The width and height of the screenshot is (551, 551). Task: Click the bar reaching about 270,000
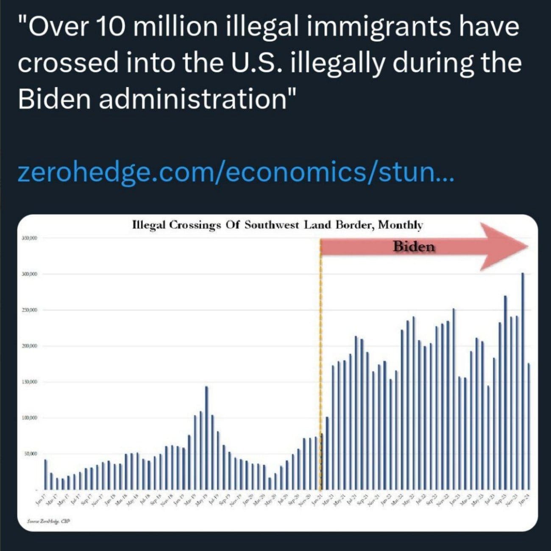(505, 392)
